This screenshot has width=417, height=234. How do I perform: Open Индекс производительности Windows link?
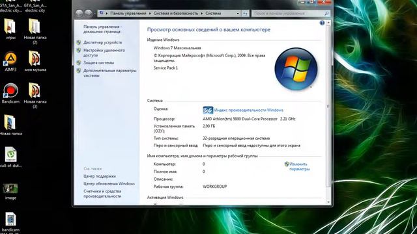coord(249,110)
